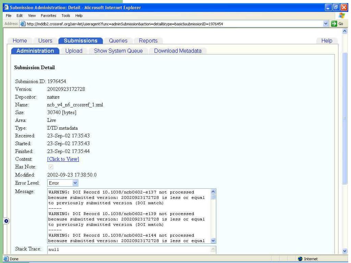Expand the address bar URL history dropdown
Screen dimensions: 351x263
click(326, 24)
